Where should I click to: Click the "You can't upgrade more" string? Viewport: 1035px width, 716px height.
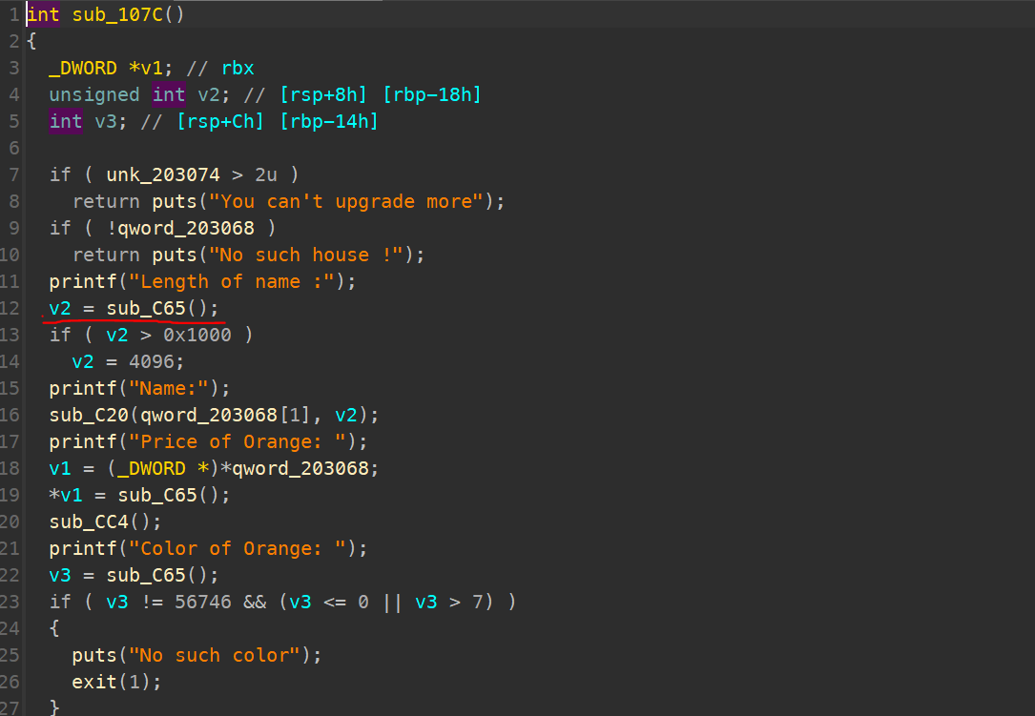(x=345, y=201)
